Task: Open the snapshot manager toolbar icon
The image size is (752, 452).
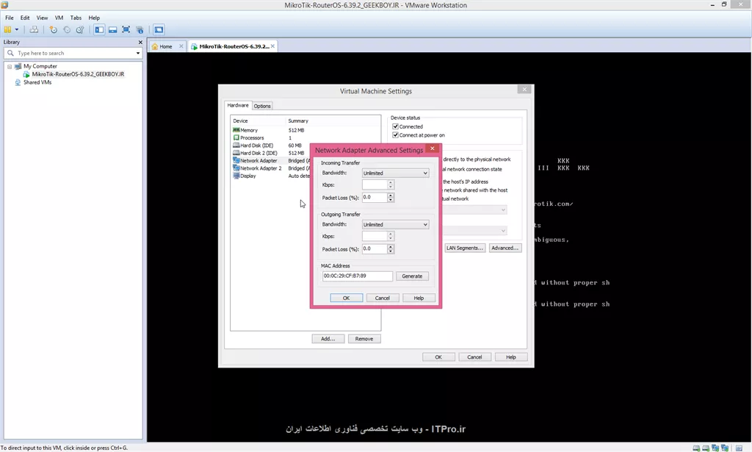Action: pos(80,29)
